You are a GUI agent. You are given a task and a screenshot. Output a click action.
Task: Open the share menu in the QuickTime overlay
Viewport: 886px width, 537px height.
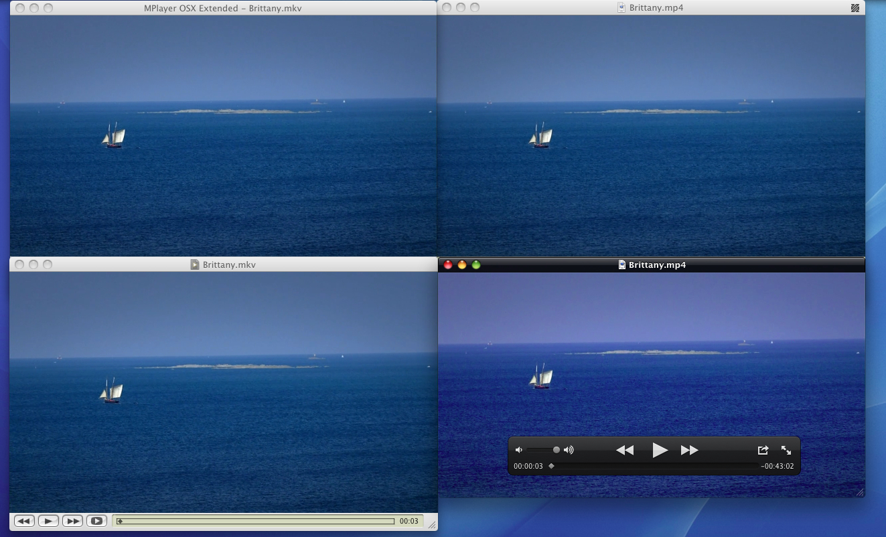[x=763, y=450]
